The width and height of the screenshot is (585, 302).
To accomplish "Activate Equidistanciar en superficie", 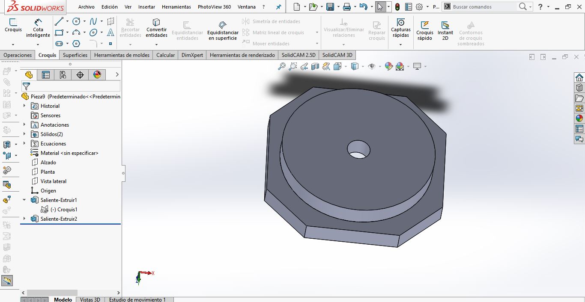I will point(223,30).
